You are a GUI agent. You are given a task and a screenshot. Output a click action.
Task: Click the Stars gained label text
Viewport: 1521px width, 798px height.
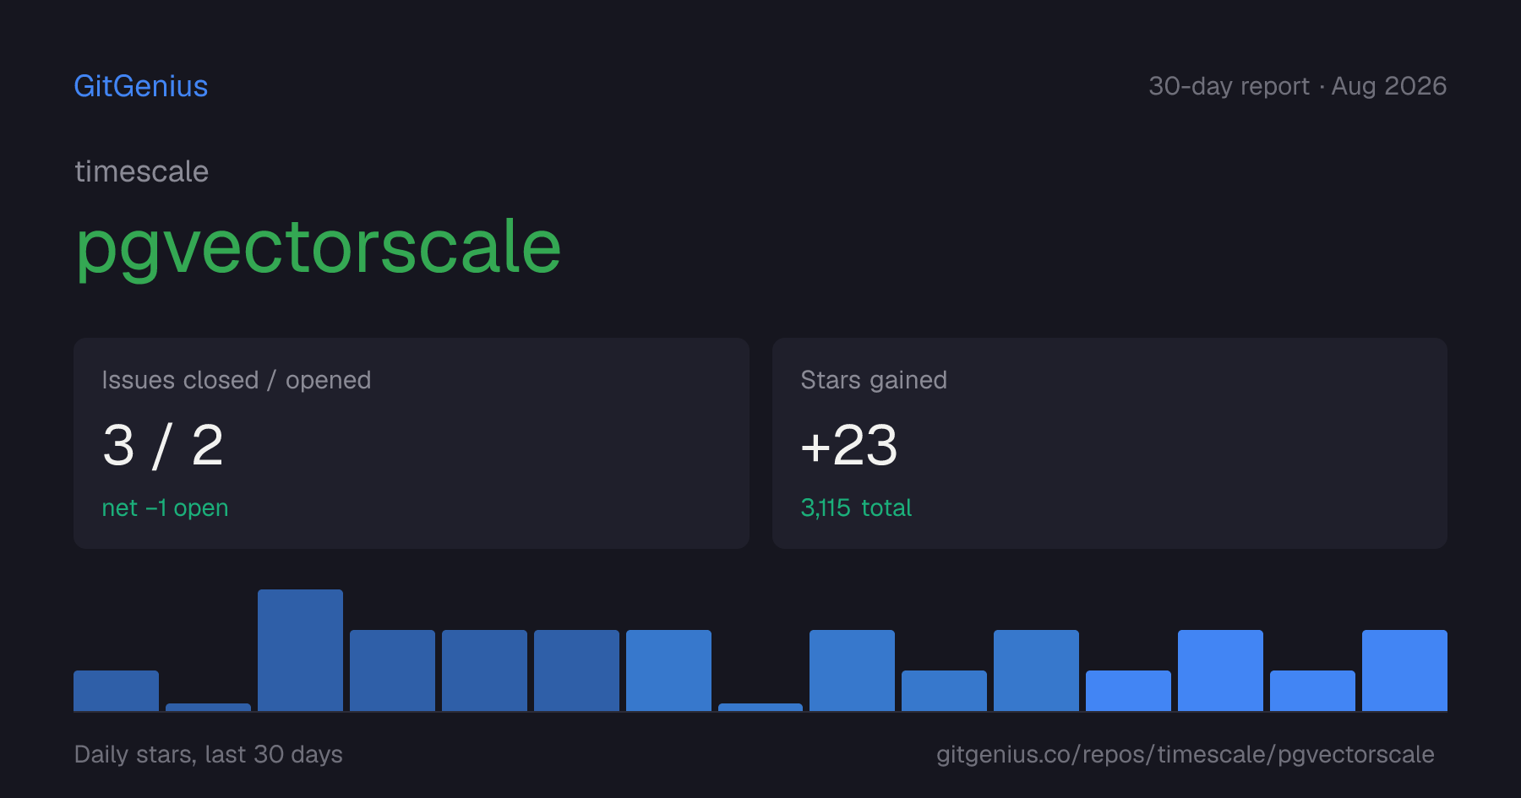pyautogui.click(x=874, y=380)
